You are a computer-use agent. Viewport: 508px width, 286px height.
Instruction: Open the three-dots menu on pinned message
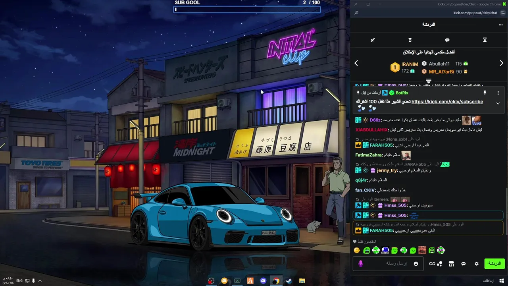(x=498, y=93)
